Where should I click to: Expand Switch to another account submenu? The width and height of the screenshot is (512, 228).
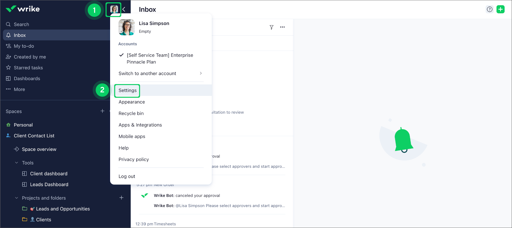coord(161,73)
